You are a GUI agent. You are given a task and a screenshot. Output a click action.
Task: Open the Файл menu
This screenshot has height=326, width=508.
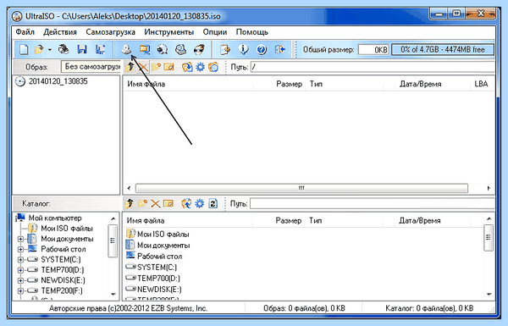(25, 32)
